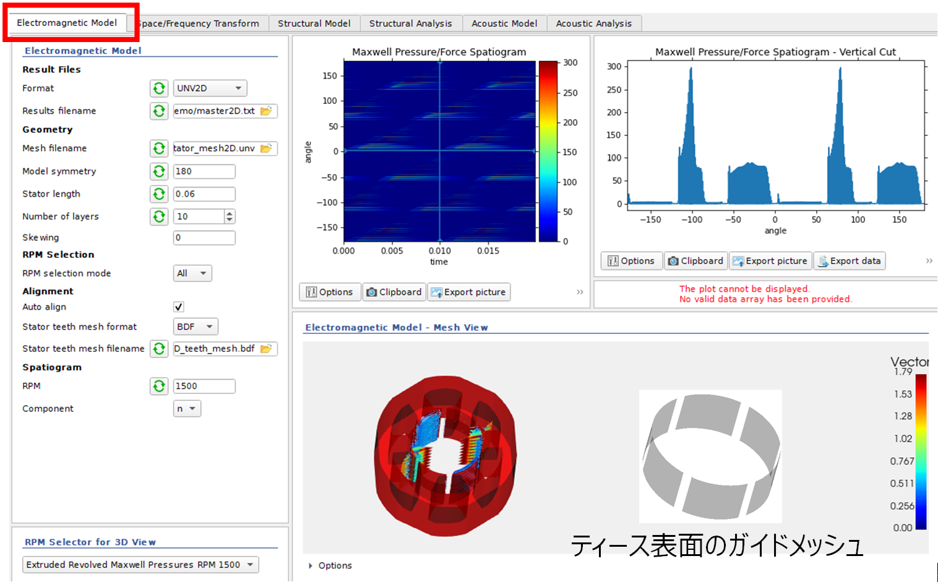Browse folder for Stator teeth mesh filename
This screenshot has width=938, height=582.
[266, 349]
